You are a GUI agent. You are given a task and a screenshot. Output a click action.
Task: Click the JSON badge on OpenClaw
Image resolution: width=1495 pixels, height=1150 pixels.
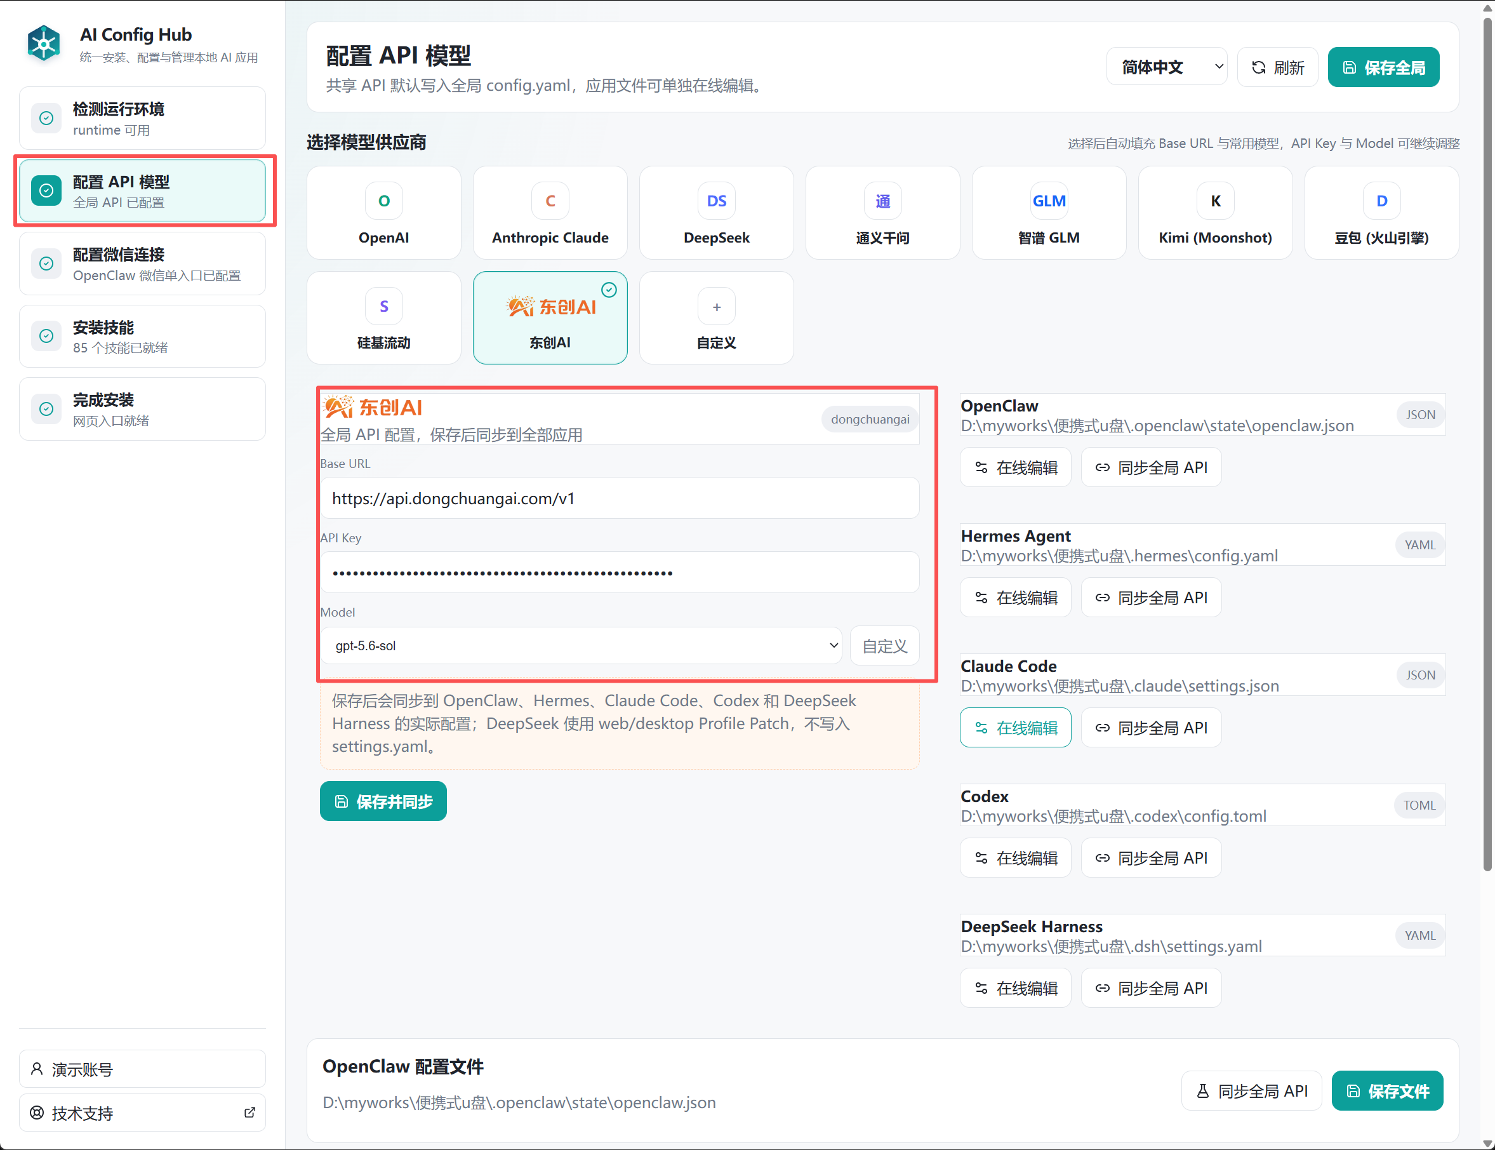[1421, 415]
